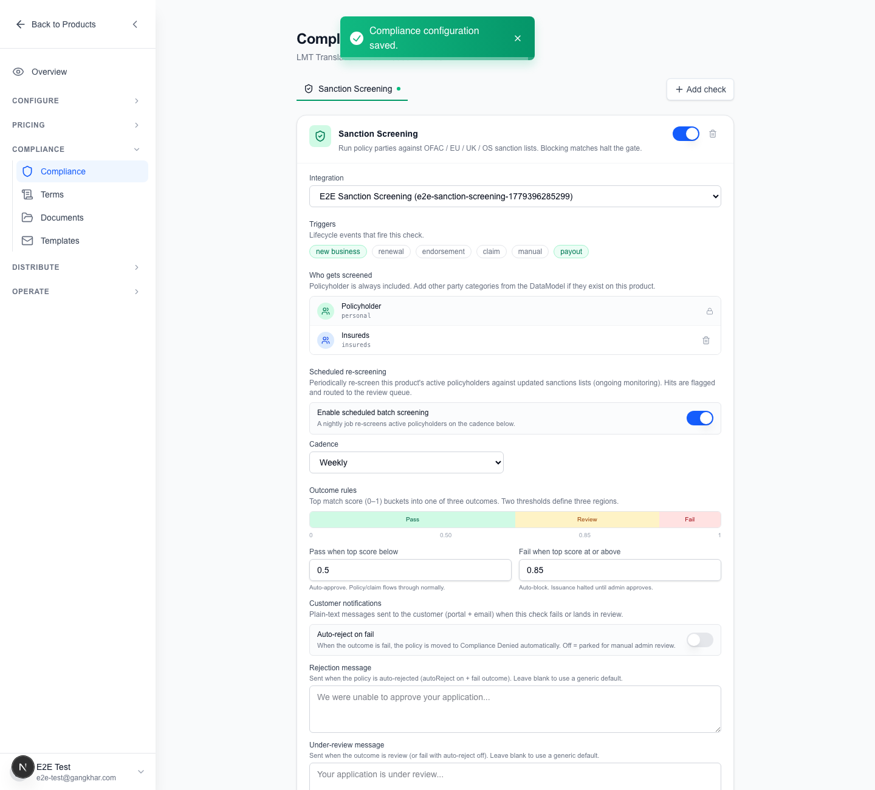Click the Fail when top score field
Image resolution: width=875 pixels, height=790 pixels.
tap(620, 570)
